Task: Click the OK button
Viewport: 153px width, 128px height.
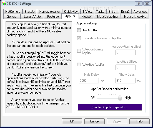Action: [x=72, y=121]
